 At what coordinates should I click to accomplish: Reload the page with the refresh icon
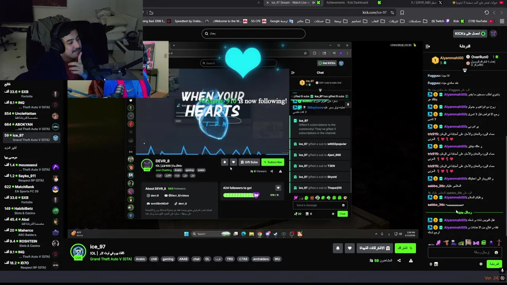click(486, 13)
